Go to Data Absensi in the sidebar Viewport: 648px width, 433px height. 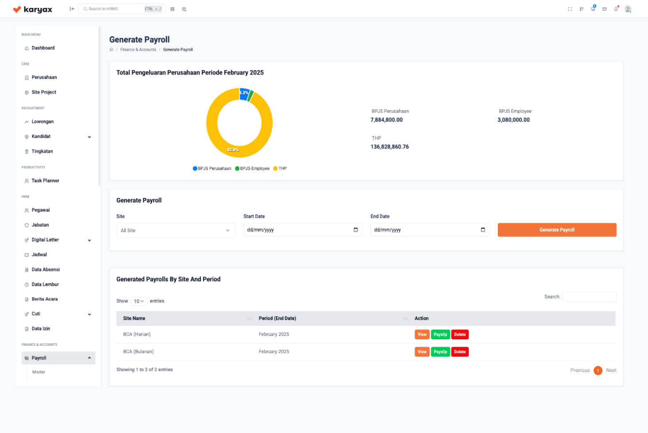click(x=45, y=270)
